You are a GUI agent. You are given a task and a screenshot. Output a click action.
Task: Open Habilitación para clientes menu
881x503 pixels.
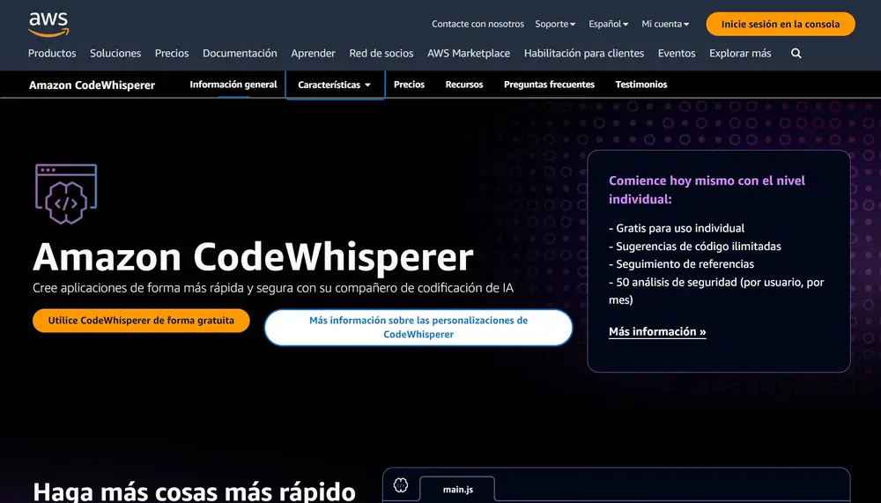(x=584, y=54)
